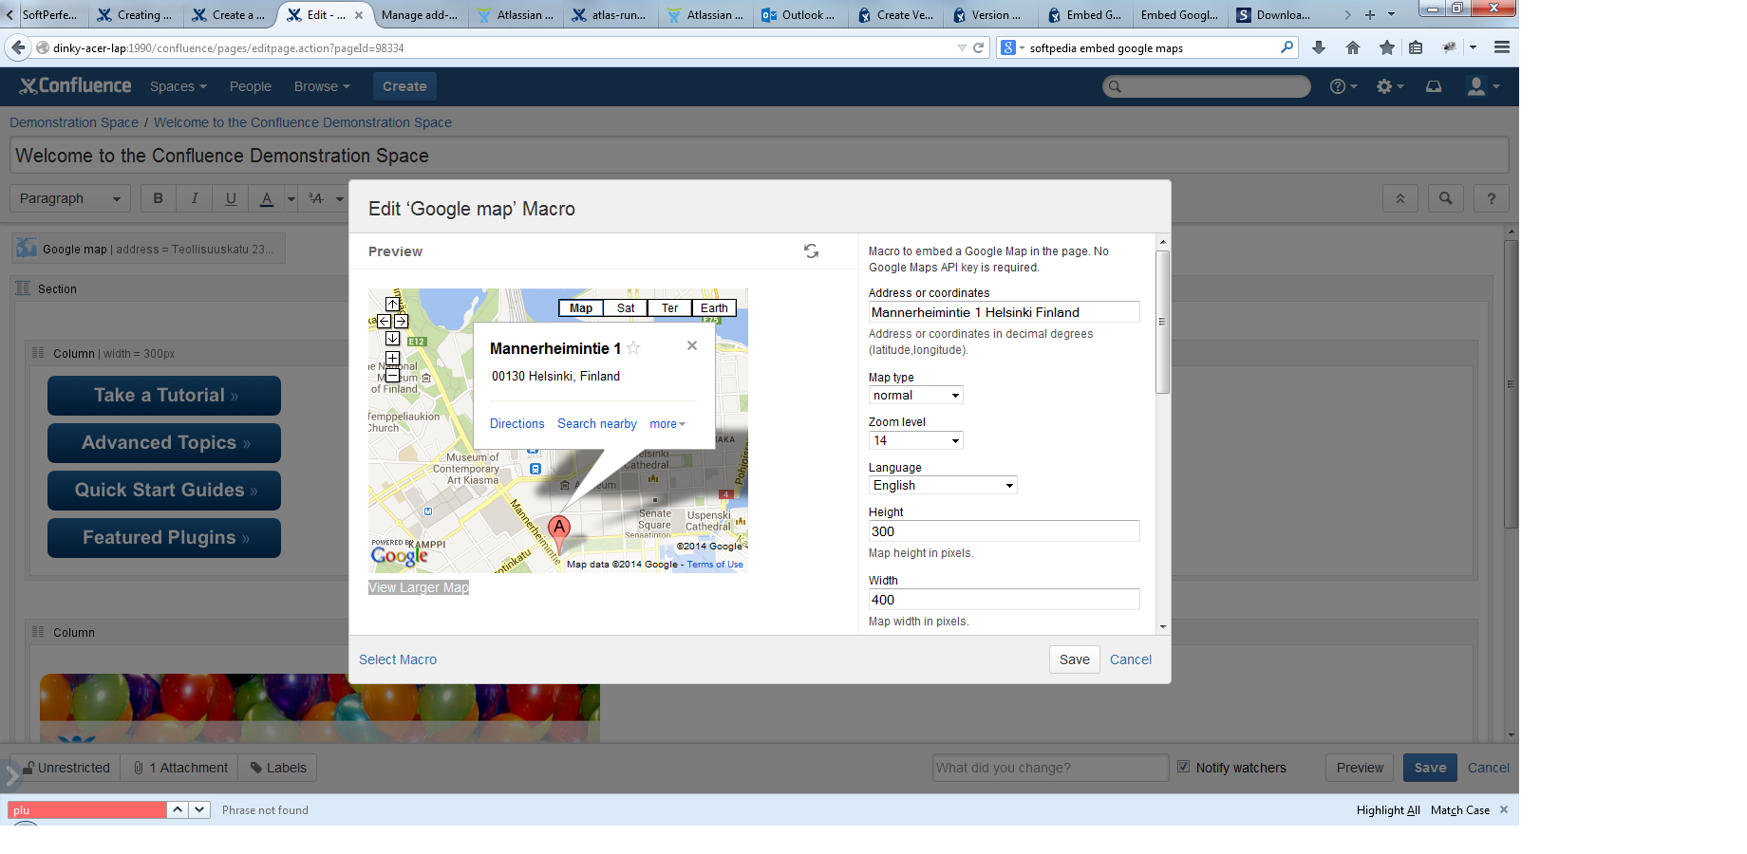
Task: Expand the Browse menu
Action: (322, 86)
